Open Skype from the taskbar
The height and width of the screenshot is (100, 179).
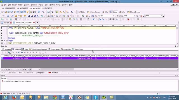coord(95,97)
